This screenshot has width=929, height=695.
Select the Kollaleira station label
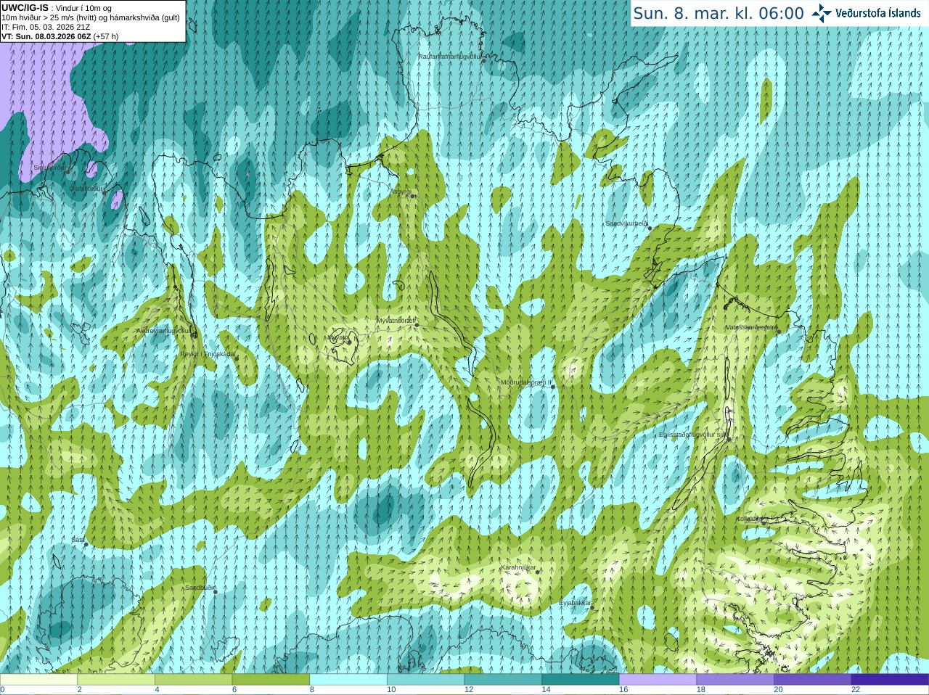click(749, 519)
